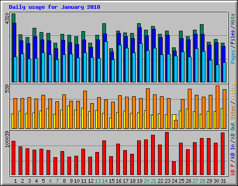Click the red kB bar for day 31
Viewport: 238px width, 186px height.
223,154
